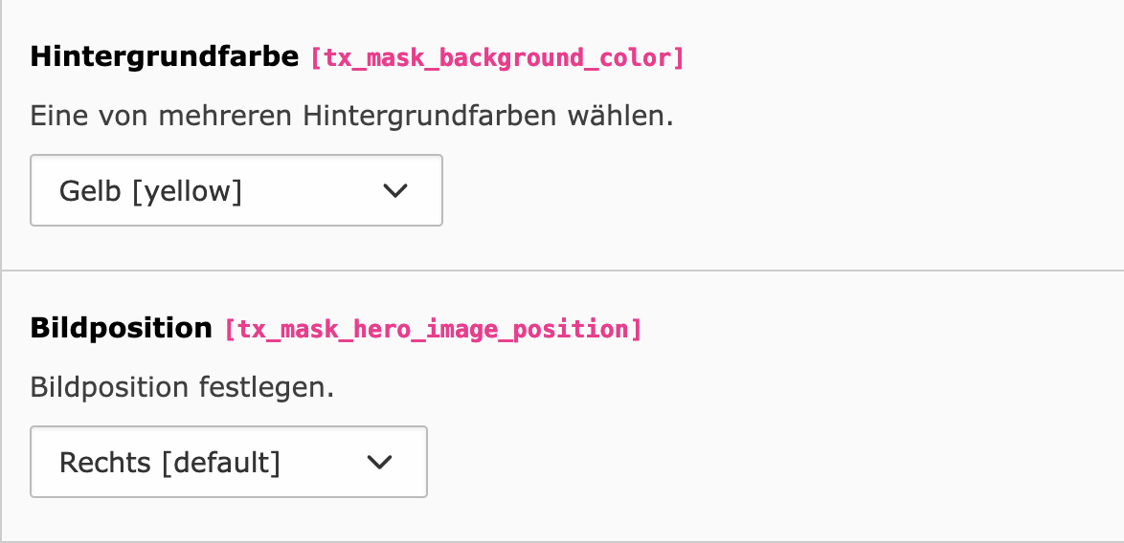1124x543 pixels.
Task: Click the "Eine von mehreren Hintergrundfarben wählen." description
Action: pyautogui.click(x=352, y=118)
